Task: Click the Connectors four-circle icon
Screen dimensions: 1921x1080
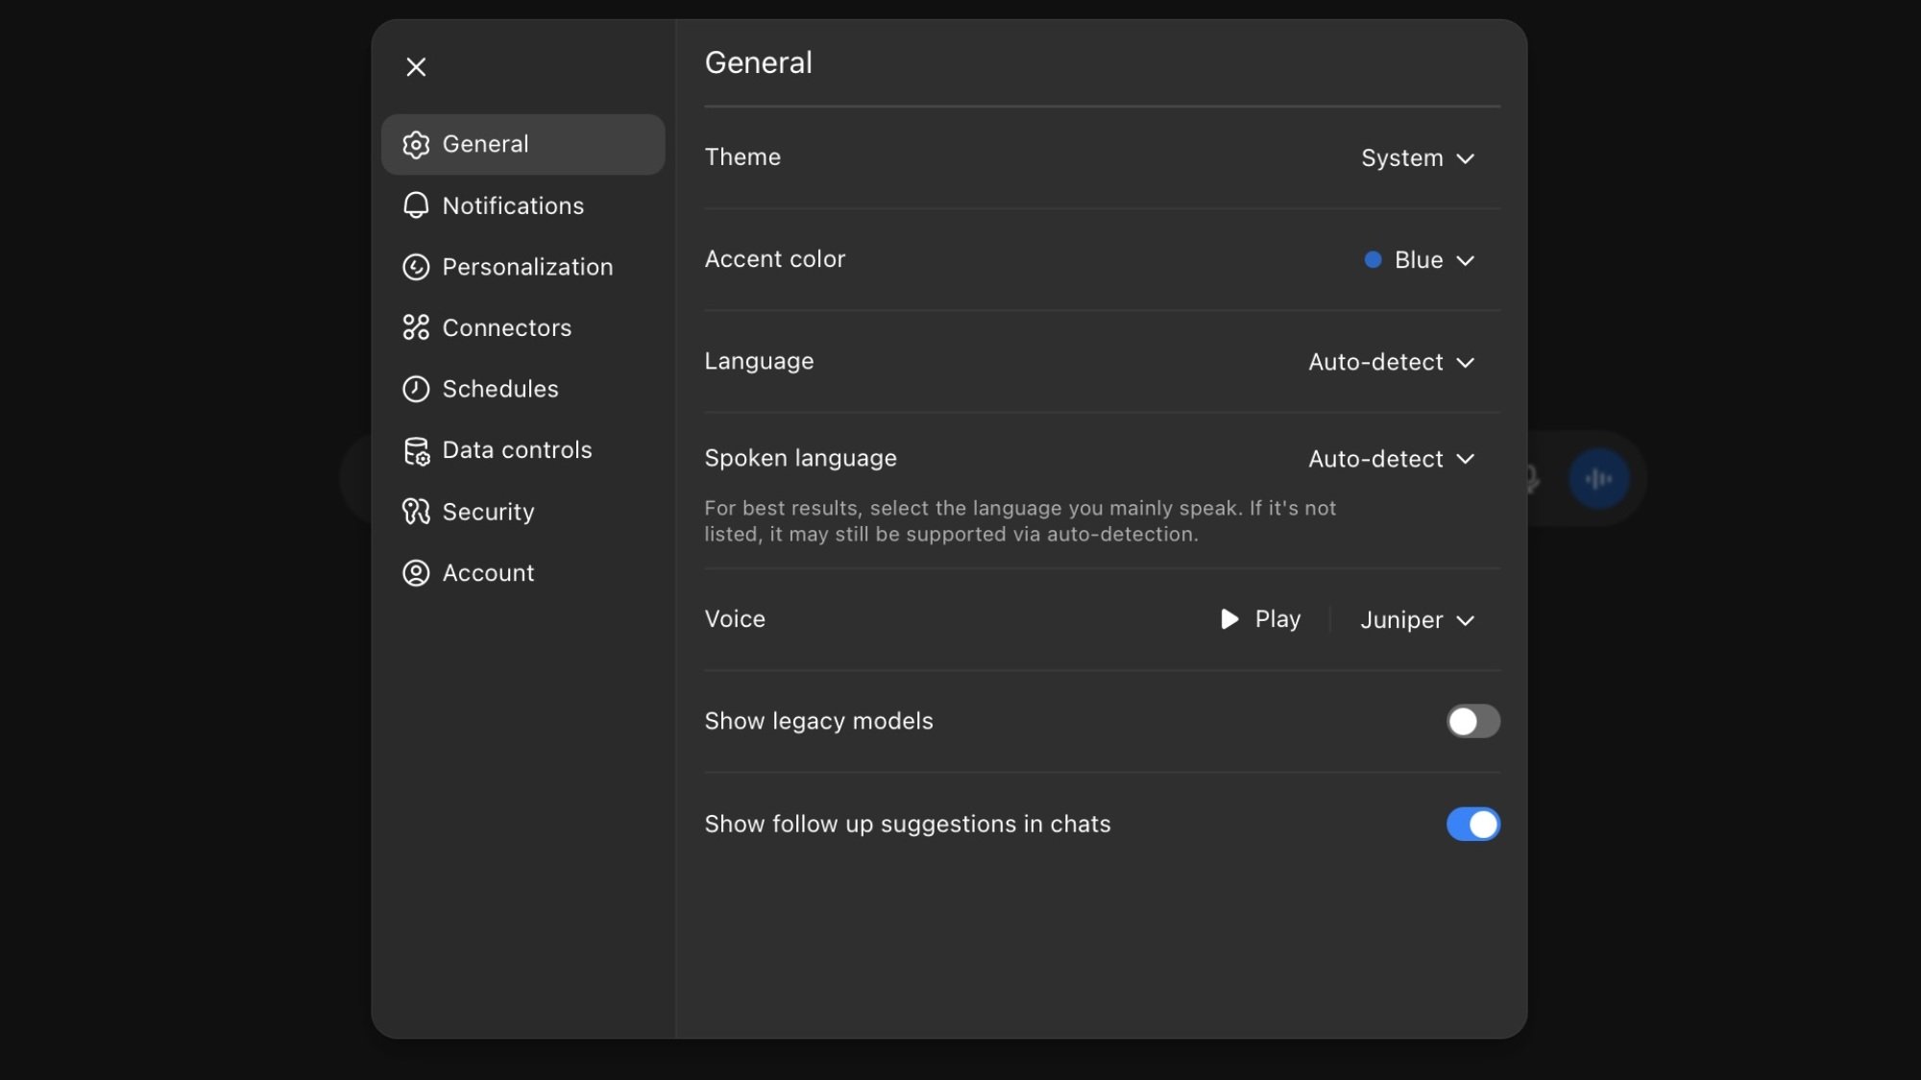Action: coord(416,327)
